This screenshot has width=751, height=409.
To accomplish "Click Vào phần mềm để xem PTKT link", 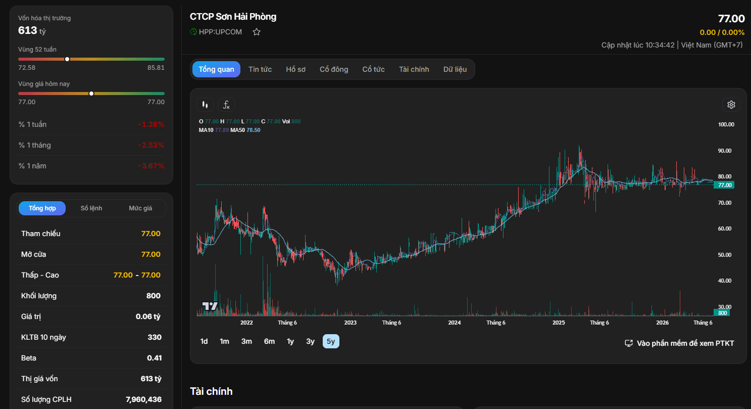I will tap(685, 343).
